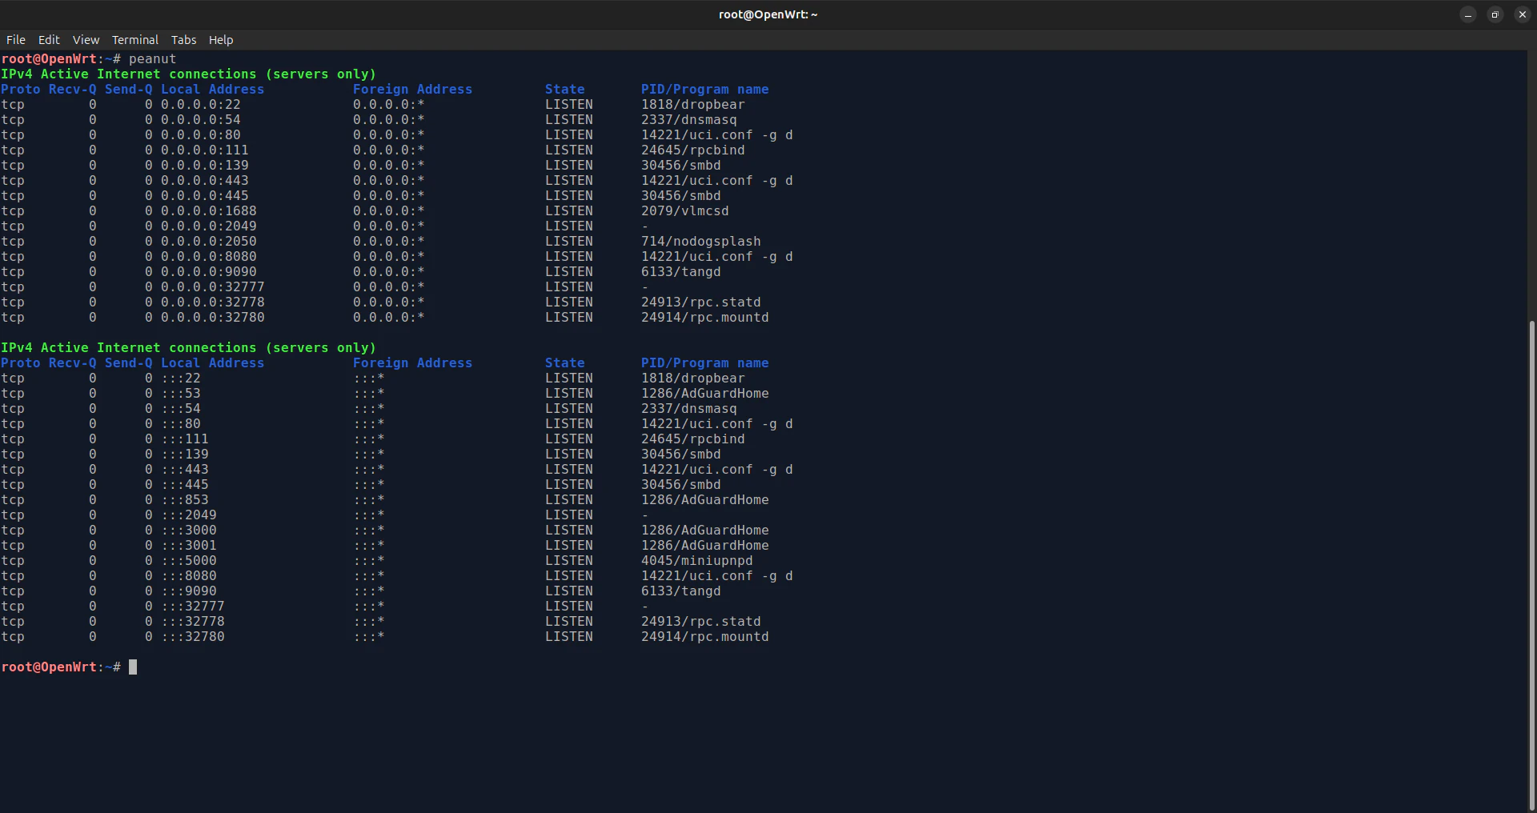
Task: Click the first 'State' column header
Action: (x=565, y=90)
